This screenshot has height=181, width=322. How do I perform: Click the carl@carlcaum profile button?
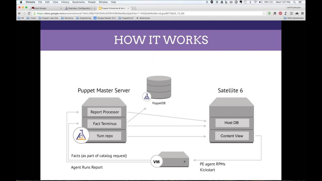point(295,8)
